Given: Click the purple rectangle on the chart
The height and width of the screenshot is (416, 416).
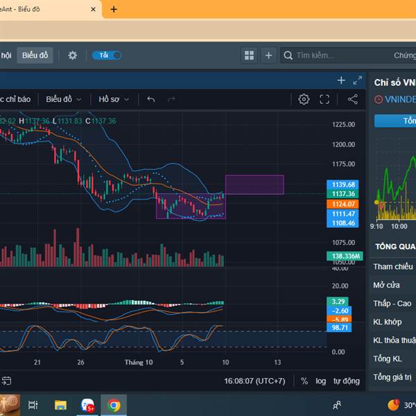Looking at the screenshot, I should (x=254, y=184).
